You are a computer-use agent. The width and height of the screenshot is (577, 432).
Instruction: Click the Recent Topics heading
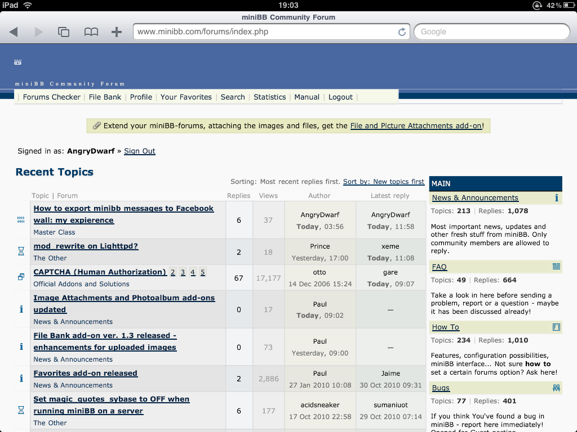click(x=55, y=172)
